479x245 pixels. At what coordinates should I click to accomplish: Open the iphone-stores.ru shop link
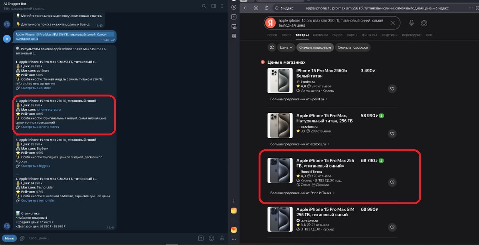(49, 109)
